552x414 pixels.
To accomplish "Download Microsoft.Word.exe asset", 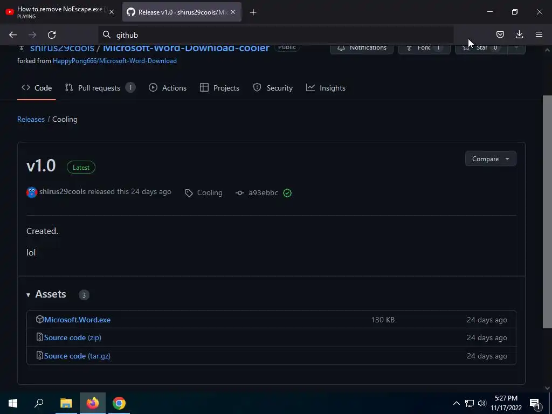I will (x=77, y=320).
